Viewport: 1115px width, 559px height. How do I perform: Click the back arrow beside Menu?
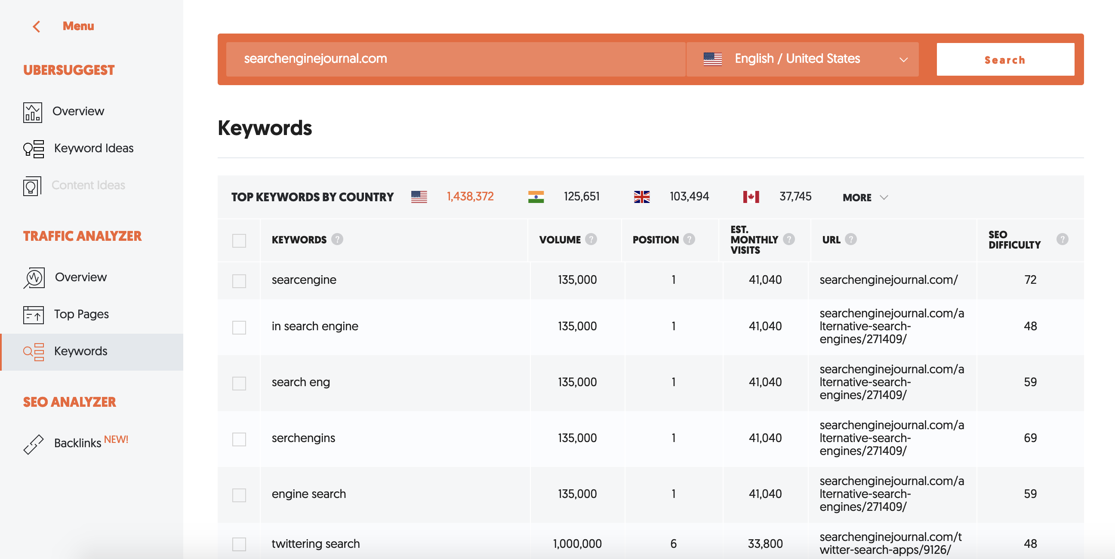(x=37, y=26)
